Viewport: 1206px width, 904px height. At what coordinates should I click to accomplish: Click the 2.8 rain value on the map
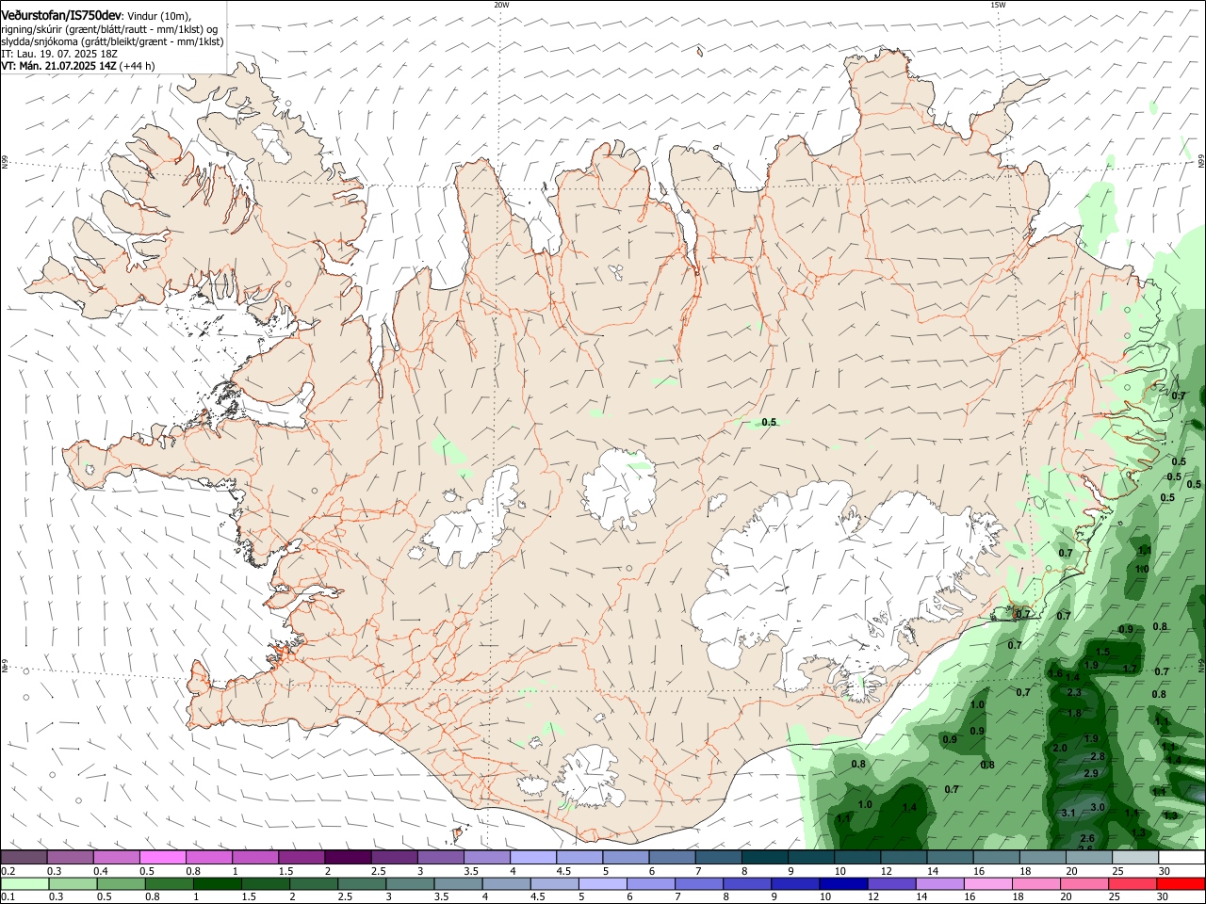coord(1097,756)
